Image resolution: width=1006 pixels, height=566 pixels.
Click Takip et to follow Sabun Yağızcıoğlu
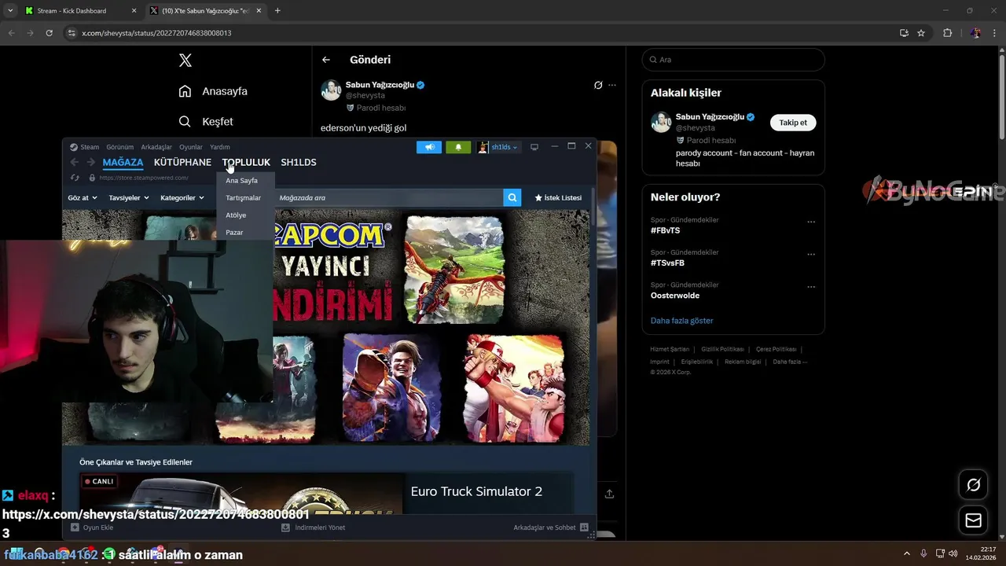(x=793, y=123)
